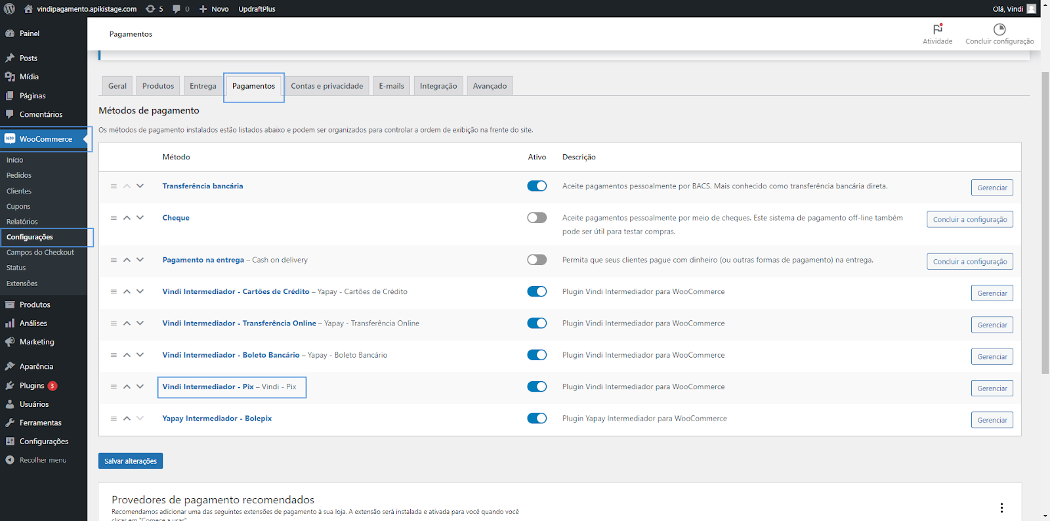This screenshot has width=1050, height=521.
Task: Open Campos do Checkout submenu item
Action: (x=40, y=253)
